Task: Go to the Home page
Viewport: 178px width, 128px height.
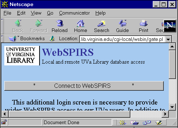Action: (x=80, y=26)
